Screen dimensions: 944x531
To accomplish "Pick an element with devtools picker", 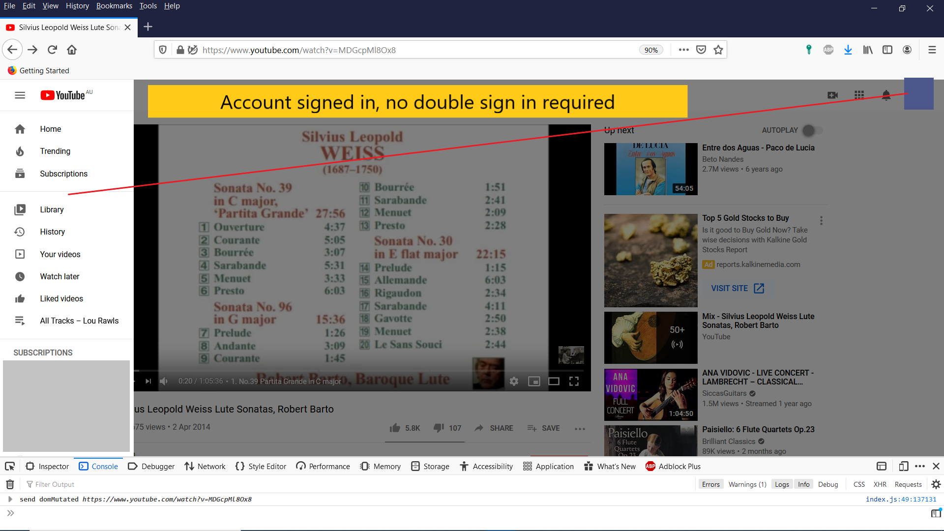I will pyautogui.click(x=10, y=466).
